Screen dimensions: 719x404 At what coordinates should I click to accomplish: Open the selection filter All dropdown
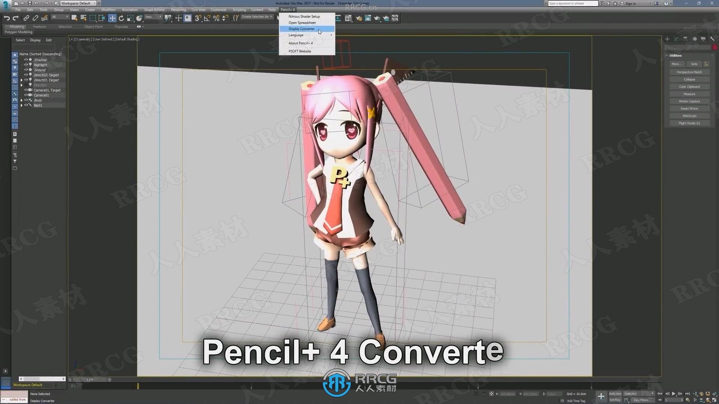[60, 17]
